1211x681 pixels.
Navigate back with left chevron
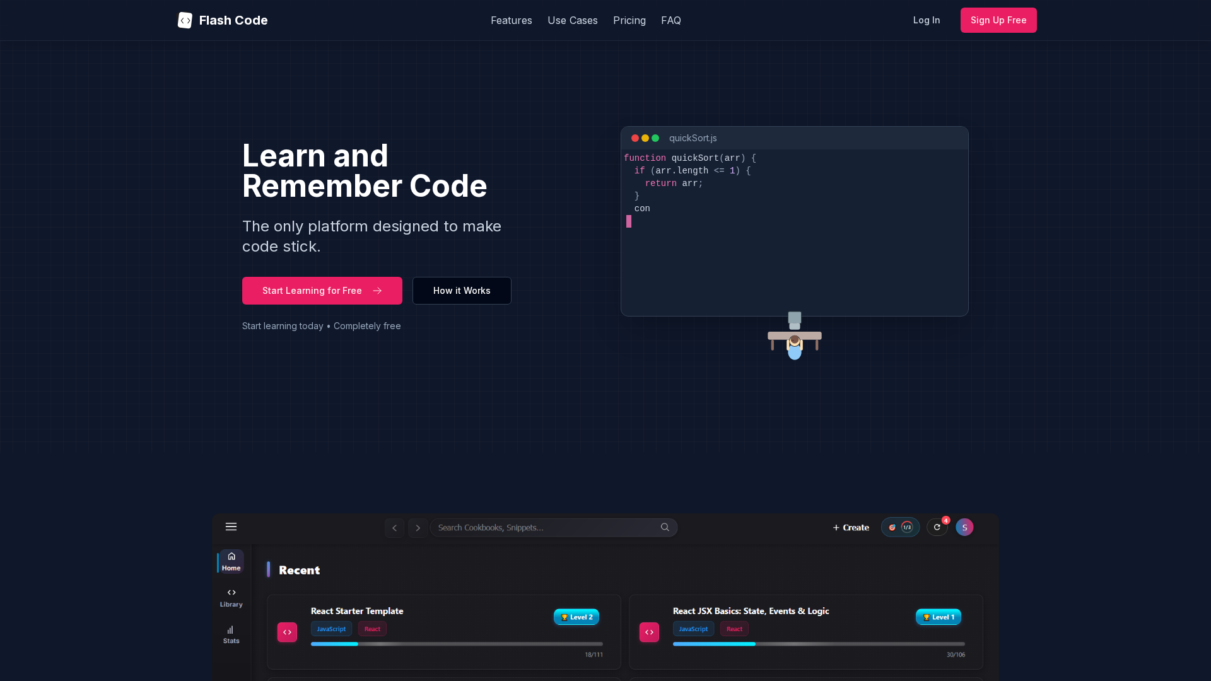[x=394, y=528]
